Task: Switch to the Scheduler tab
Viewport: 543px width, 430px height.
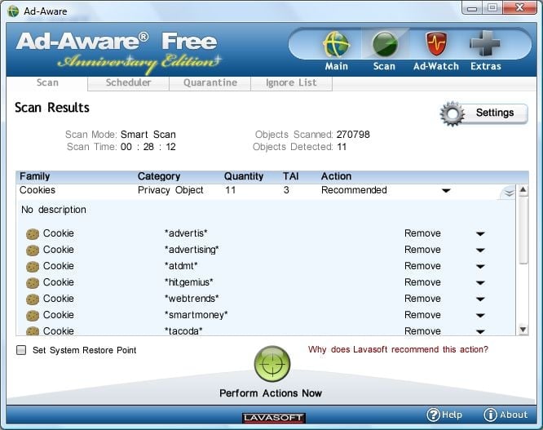Action: point(128,82)
